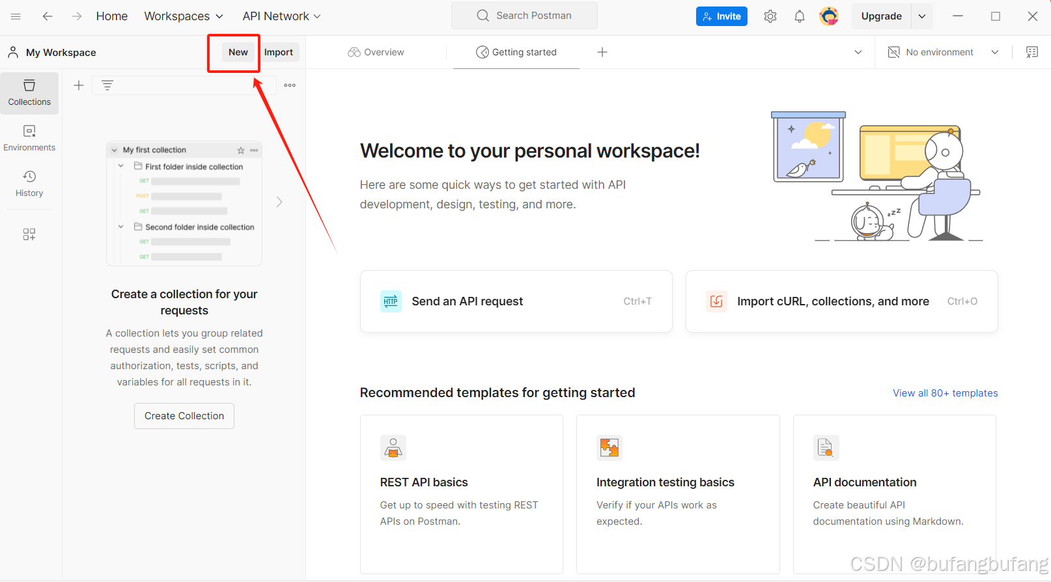Click the Invite button
Screen dimensions: 1051x582
click(722, 16)
